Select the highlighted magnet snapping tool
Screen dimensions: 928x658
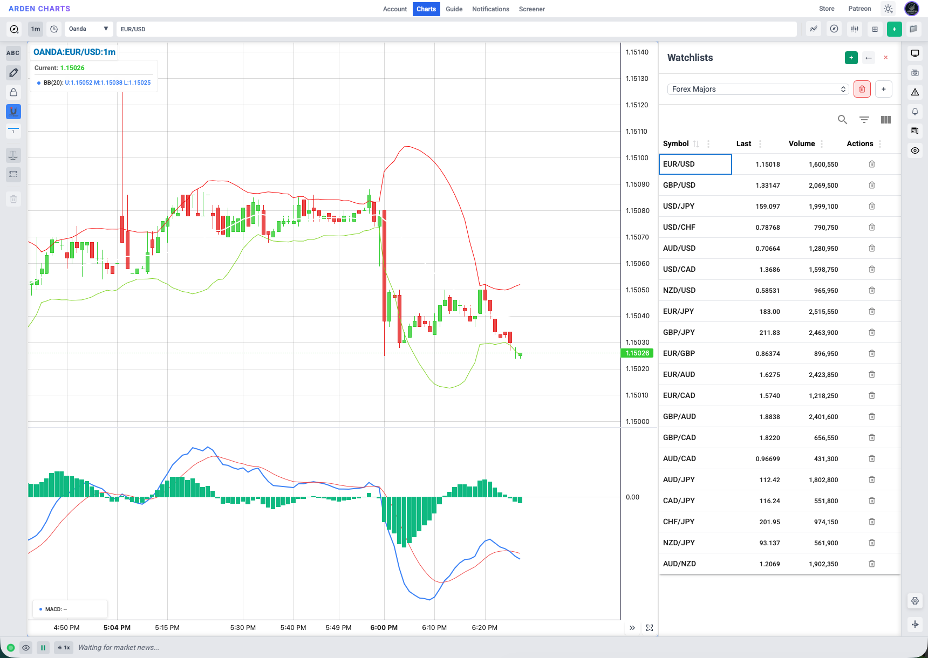[x=13, y=112]
